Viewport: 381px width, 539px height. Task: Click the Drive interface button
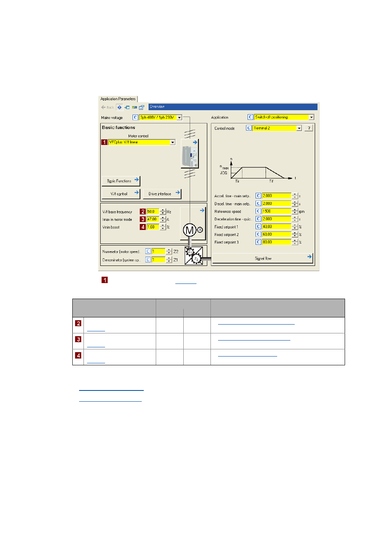(162, 194)
